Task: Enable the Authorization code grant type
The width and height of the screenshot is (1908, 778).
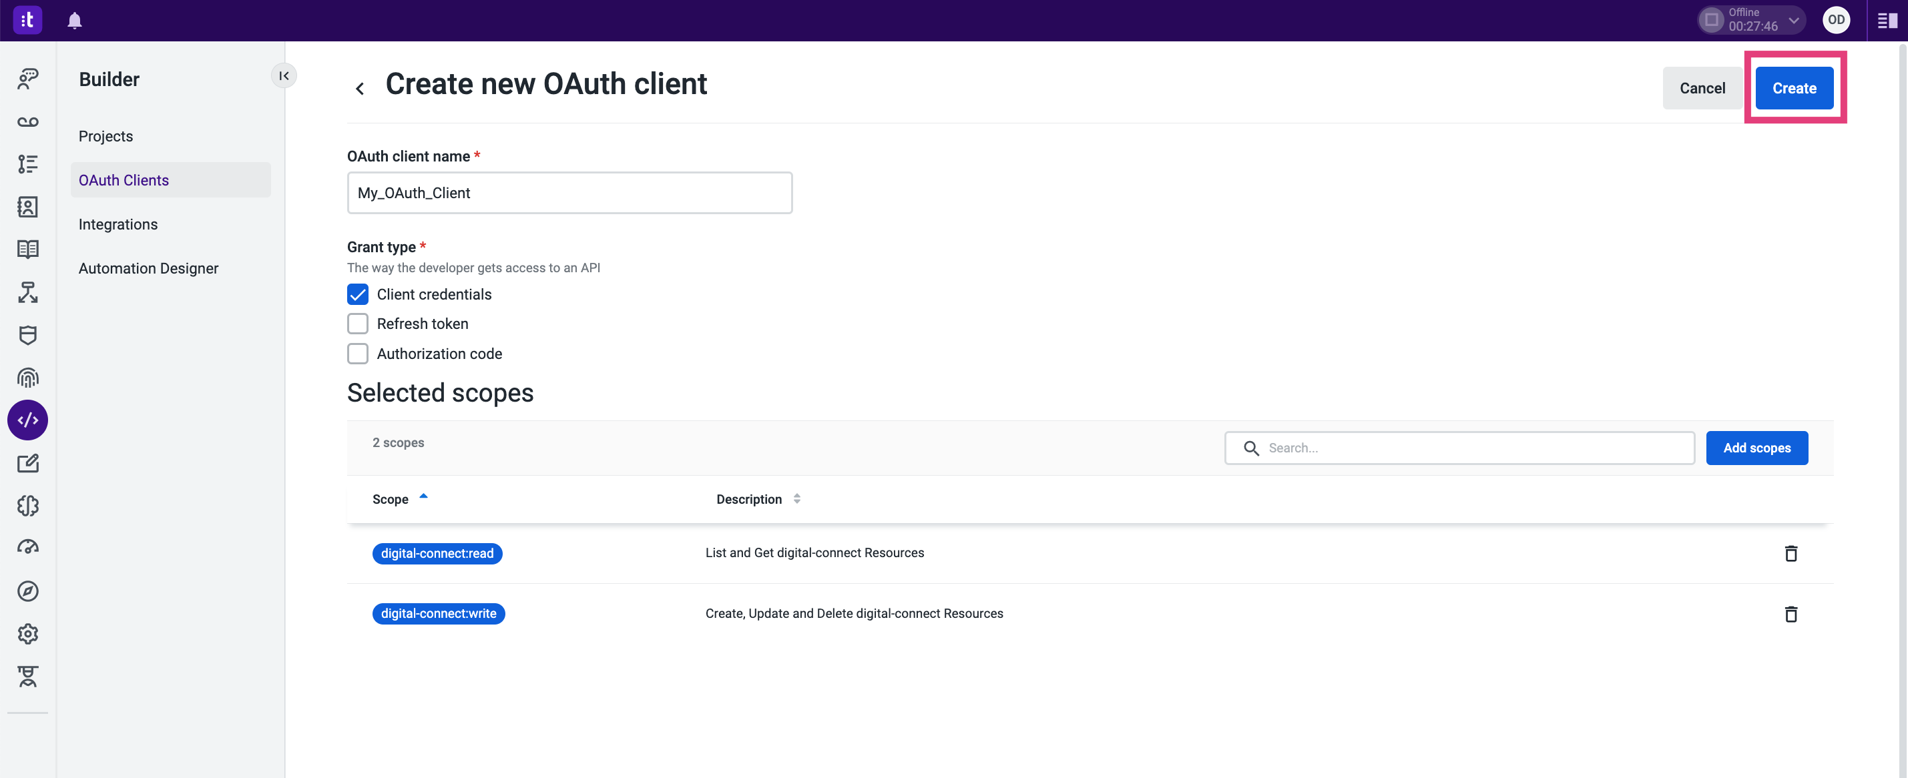Action: (358, 354)
